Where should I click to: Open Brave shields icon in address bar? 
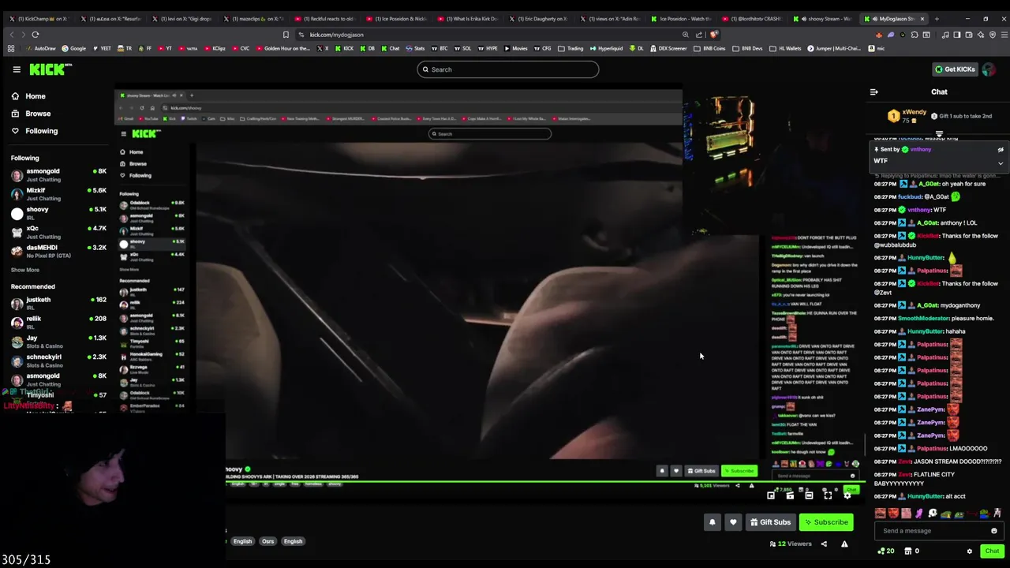[x=713, y=35]
